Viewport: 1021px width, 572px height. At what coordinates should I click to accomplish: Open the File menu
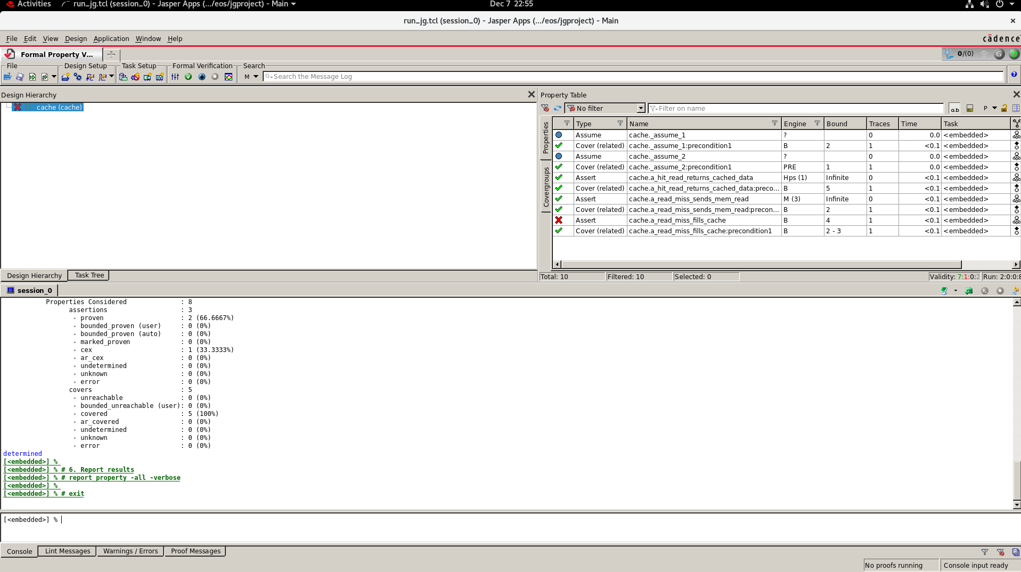point(12,39)
